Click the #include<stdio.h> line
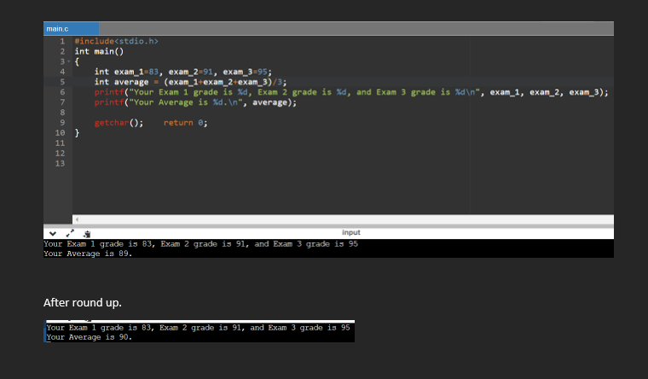The height and width of the screenshot is (379, 648). [116, 41]
